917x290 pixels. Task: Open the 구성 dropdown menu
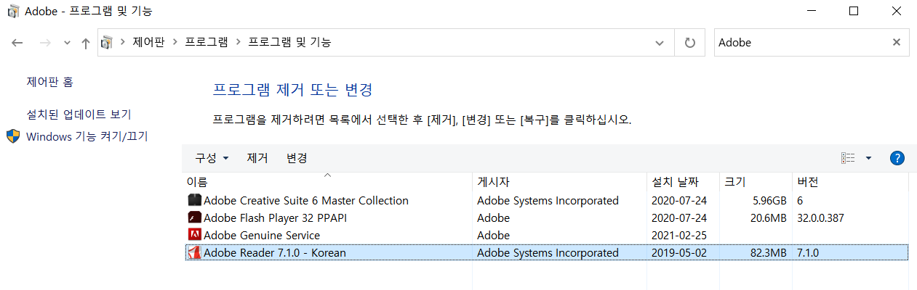(212, 158)
